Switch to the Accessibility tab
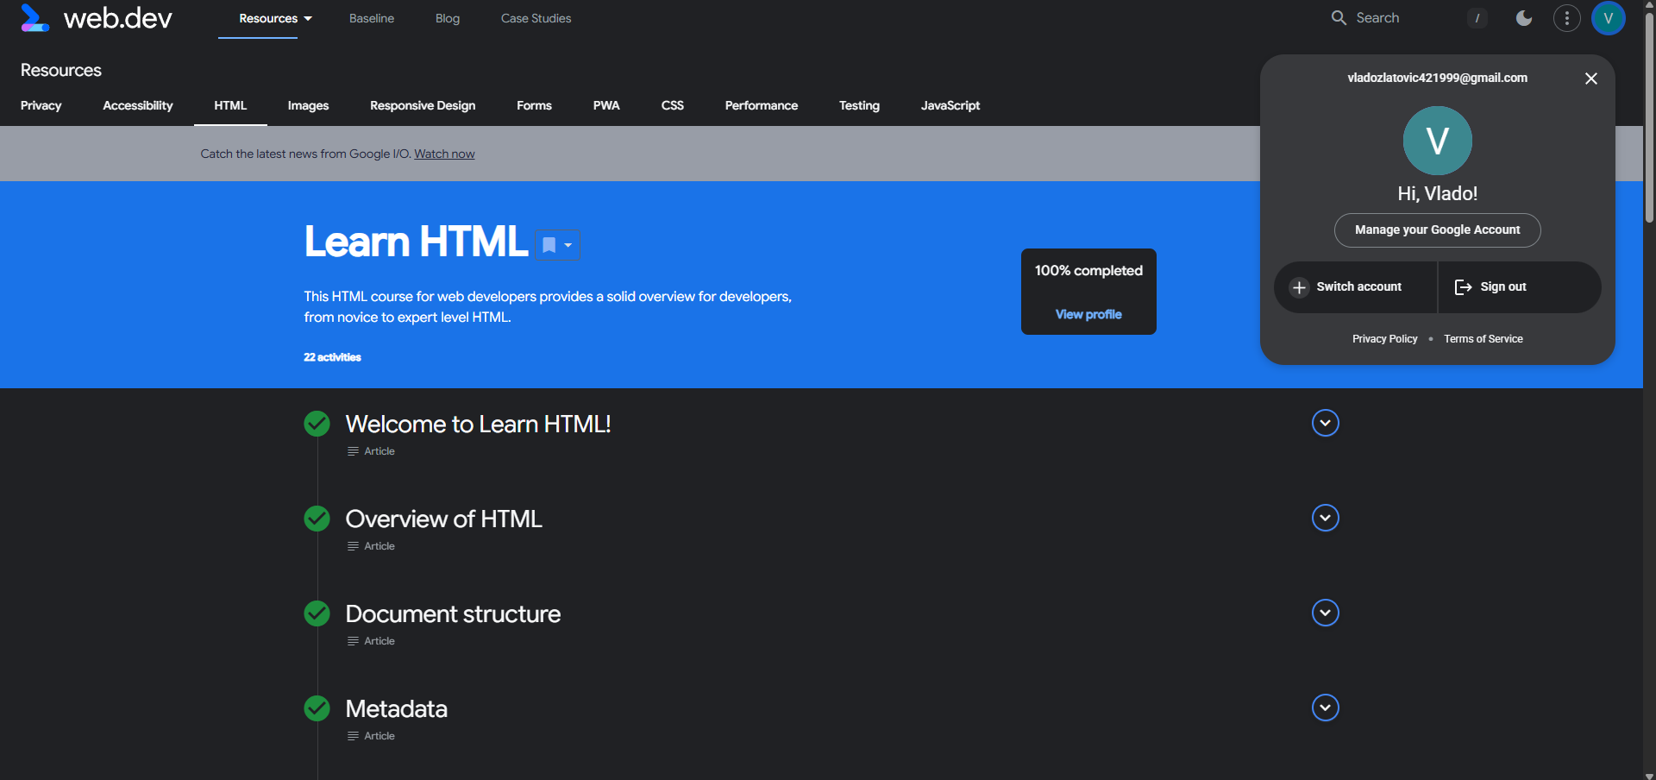Viewport: 1656px width, 780px height. [138, 105]
